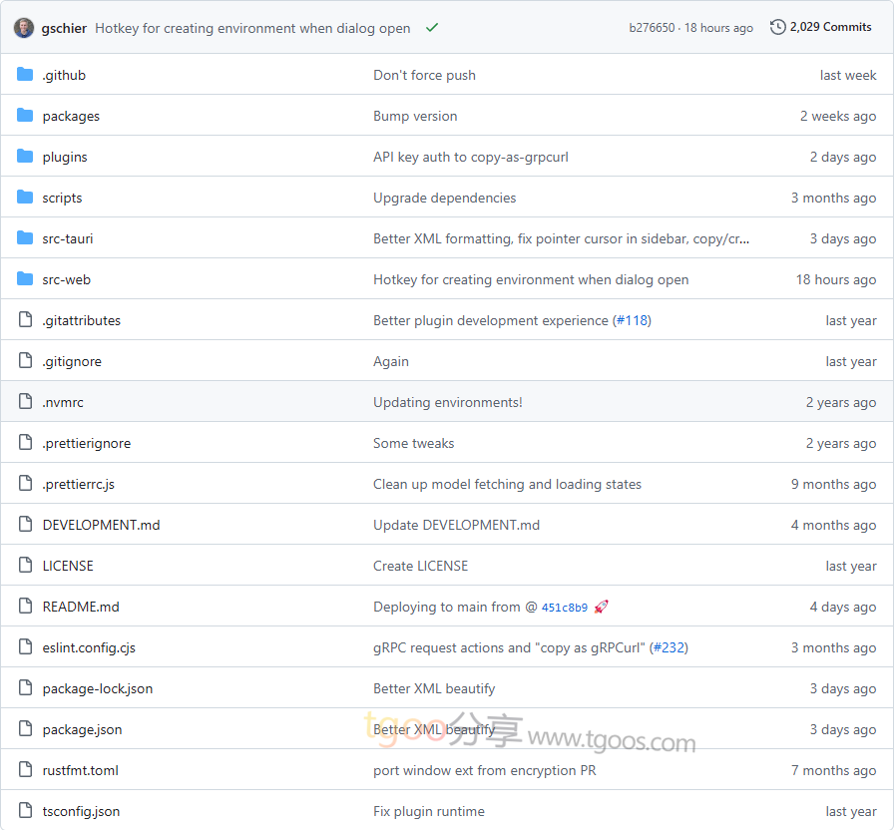Click the green commit status checkmark
Screen dimensions: 894x831
(432, 28)
